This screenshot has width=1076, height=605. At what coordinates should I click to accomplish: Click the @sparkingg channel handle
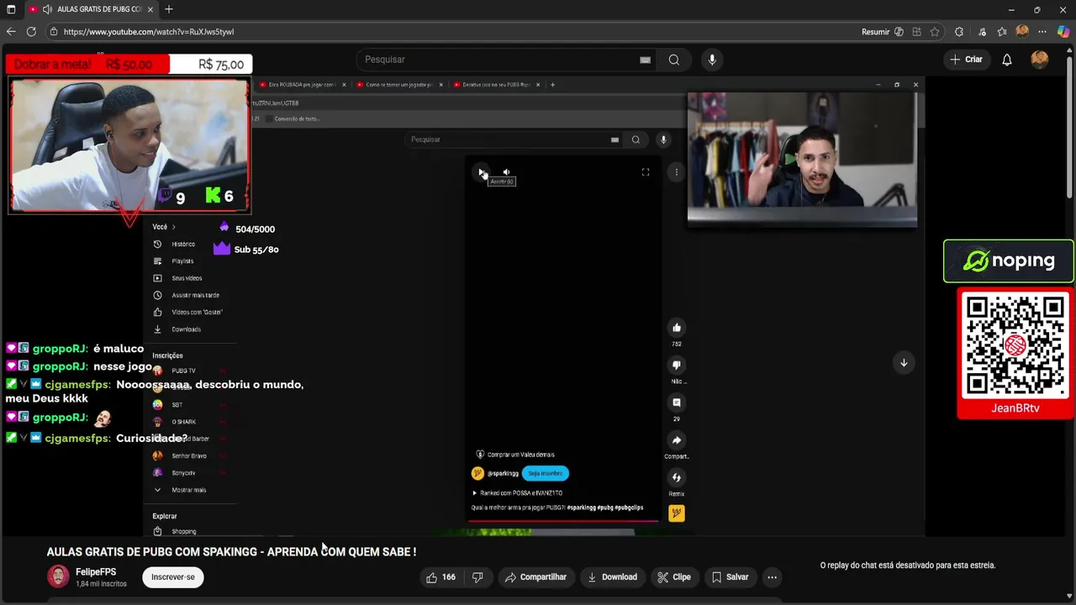click(x=503, y=473)
